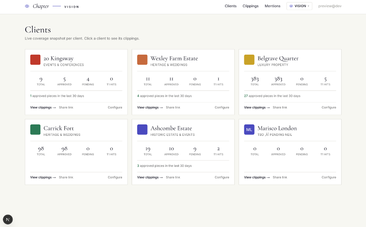Open the Clippings nav item

point(250,6)
